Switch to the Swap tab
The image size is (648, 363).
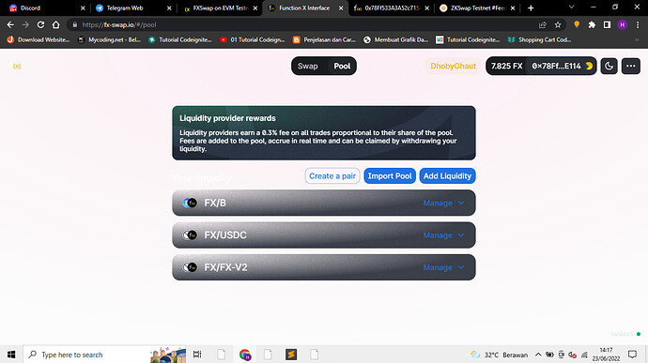pos(308,66)
